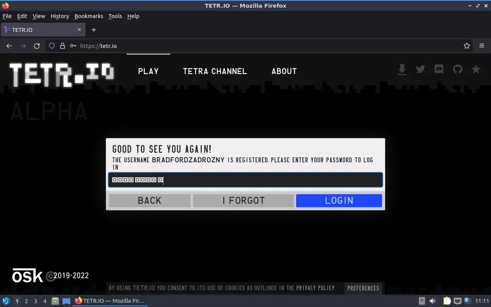Viewport: 491px width, 307px height.
Task: Click the TETR.IO logo
Action: [x=61, y=75]
